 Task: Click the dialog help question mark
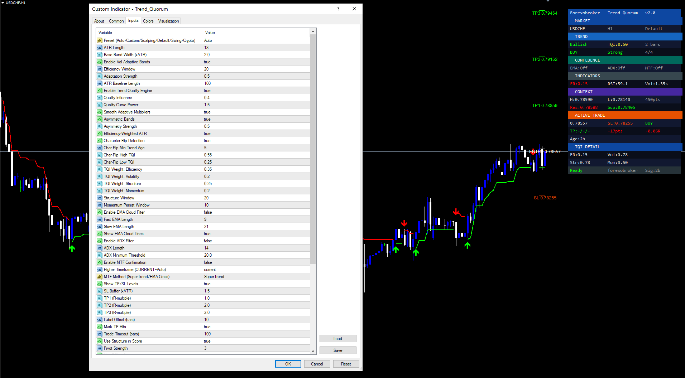338,9
